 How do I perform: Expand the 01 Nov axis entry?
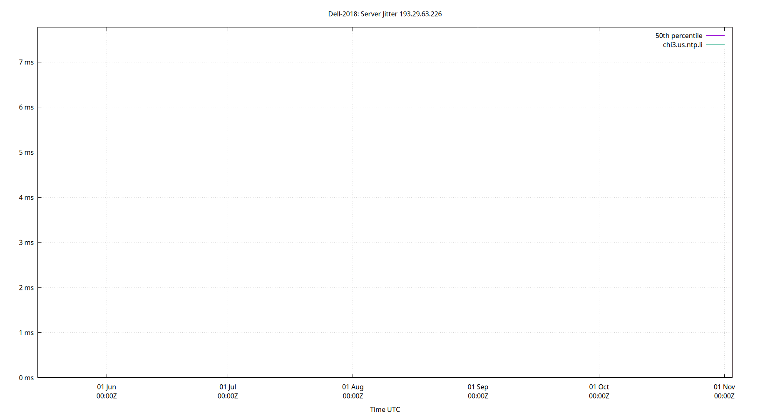coord(724,391)
